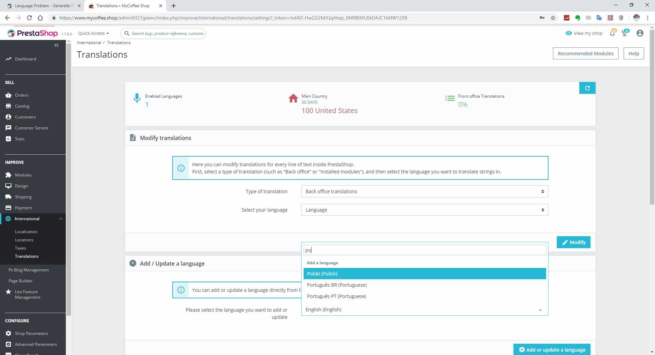Viewport: 655px width, 355px height.
Task: Collapse the International menu section
Action: 61,219
